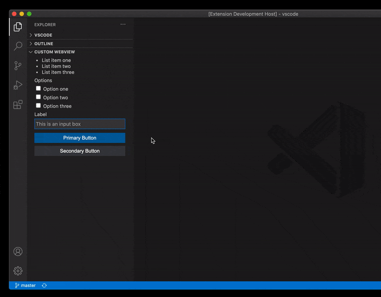The width and height of the screenshot is (381, 297).
Task: Click inside the input box
Action: click(x=80, y=124)
